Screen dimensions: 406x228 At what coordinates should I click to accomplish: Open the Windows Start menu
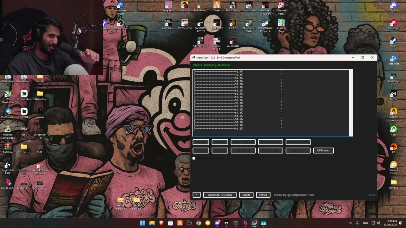pyautogui.click(x=143, y=223)
